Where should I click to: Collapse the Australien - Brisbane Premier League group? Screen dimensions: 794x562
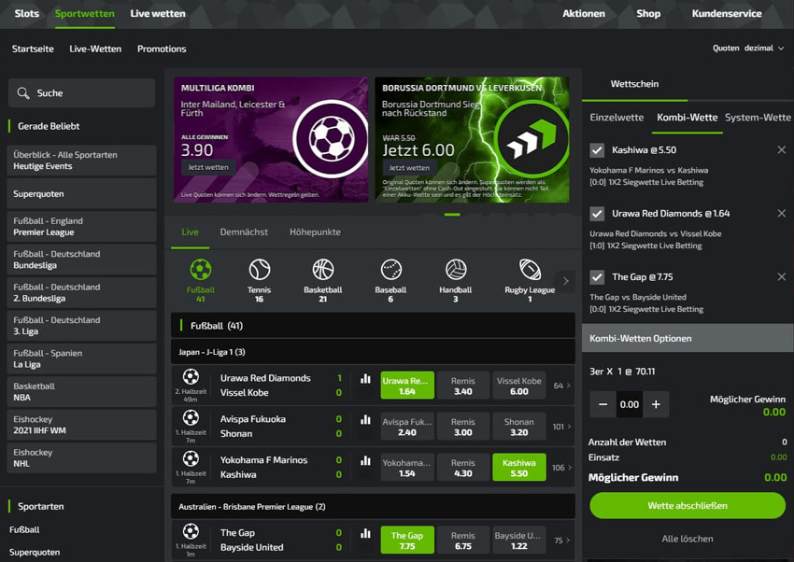point(373,506)
